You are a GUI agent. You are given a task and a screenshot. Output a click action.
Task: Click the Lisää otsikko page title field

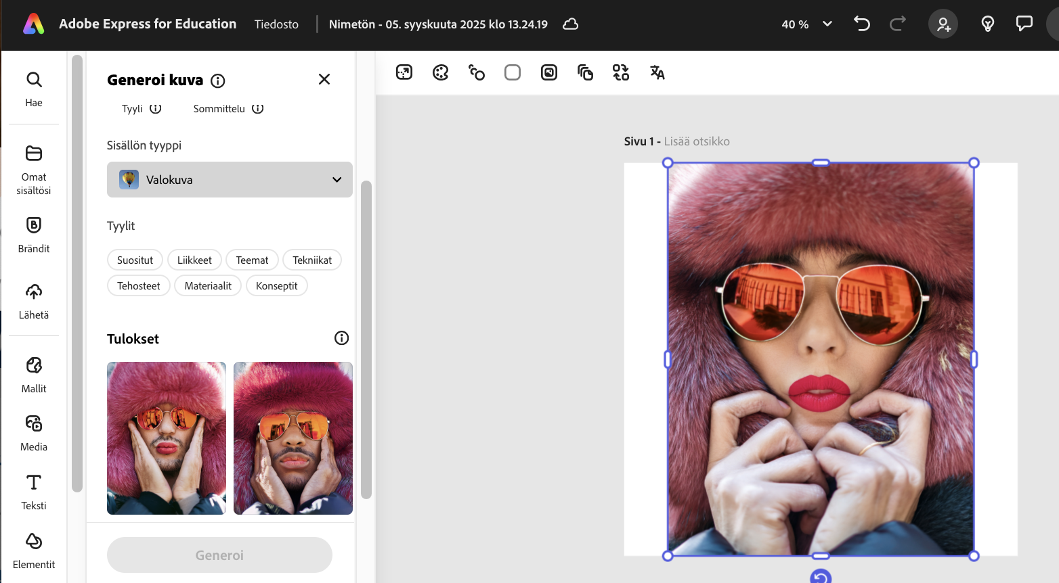coord(697,141)
